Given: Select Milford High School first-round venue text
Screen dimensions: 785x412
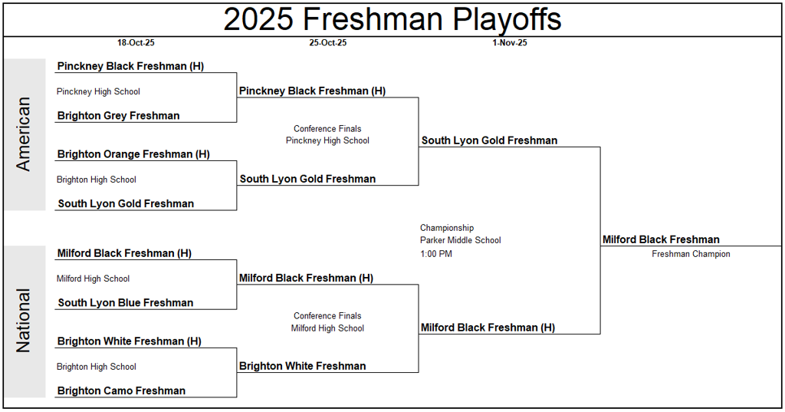Looking at the screenshot, I should [x=93, y=279].
